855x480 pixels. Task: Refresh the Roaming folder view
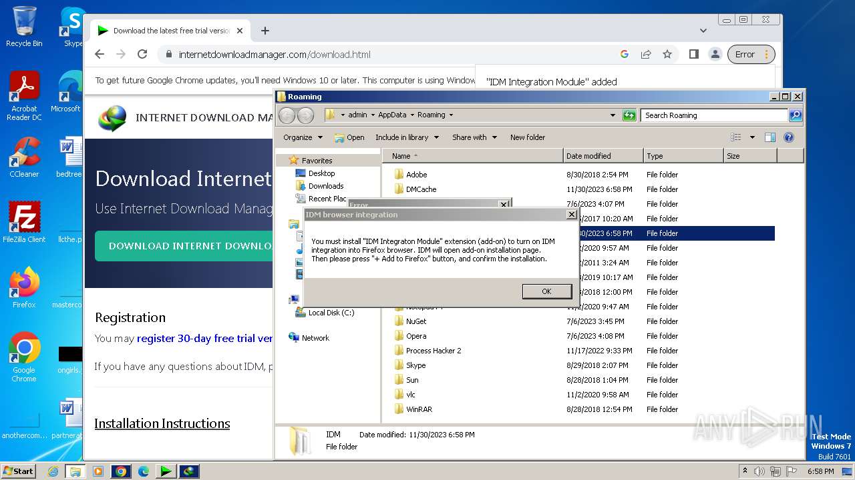coord(629,115)
